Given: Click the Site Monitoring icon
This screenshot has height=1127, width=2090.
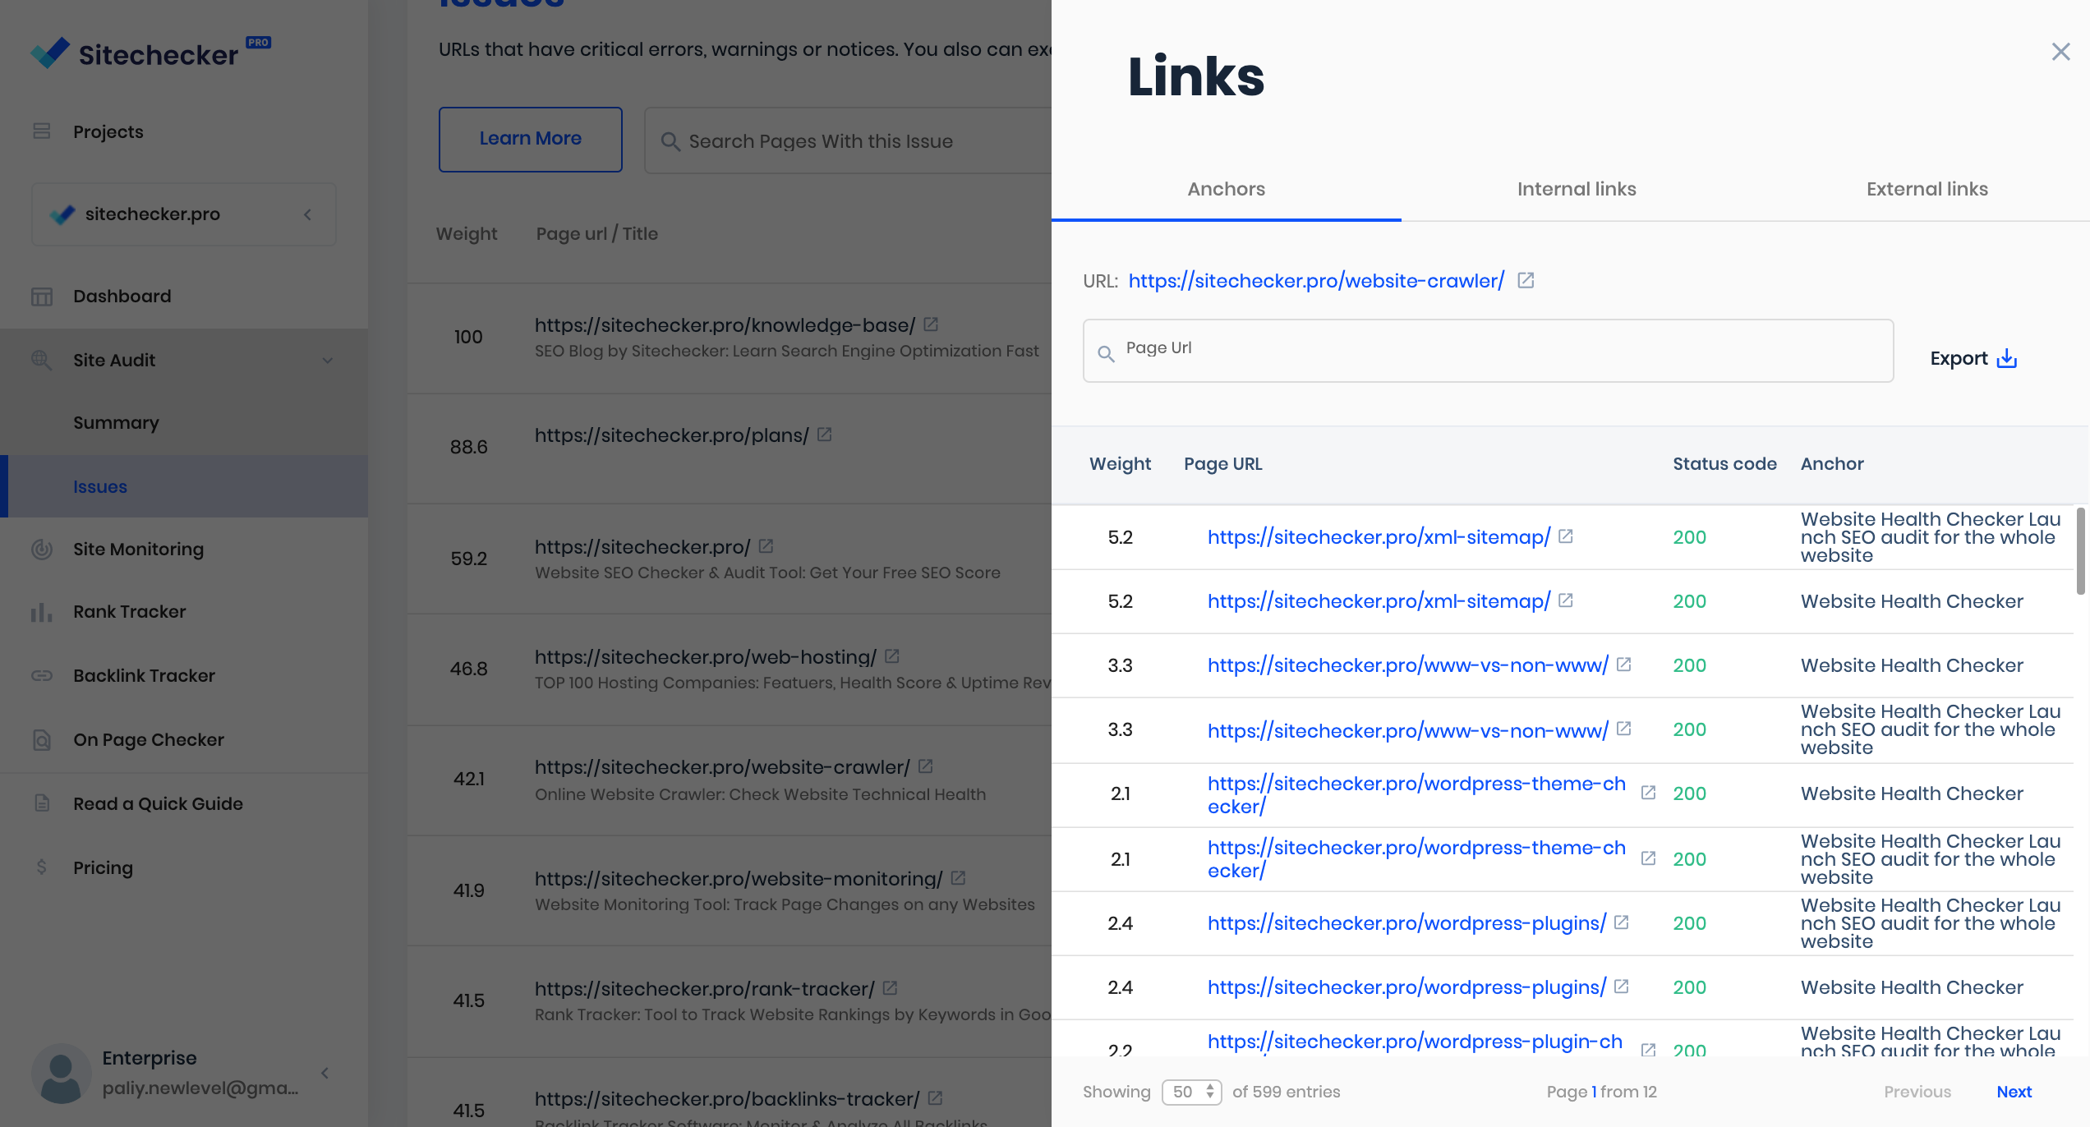Looking at the screenshot, I should click(41, 550).
